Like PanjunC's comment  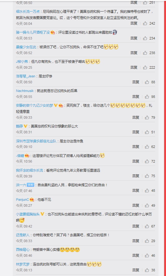click(x=147, y=205)
